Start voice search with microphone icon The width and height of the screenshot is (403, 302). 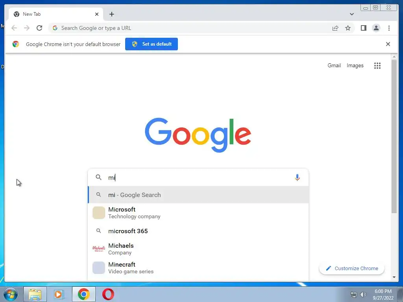297,177
